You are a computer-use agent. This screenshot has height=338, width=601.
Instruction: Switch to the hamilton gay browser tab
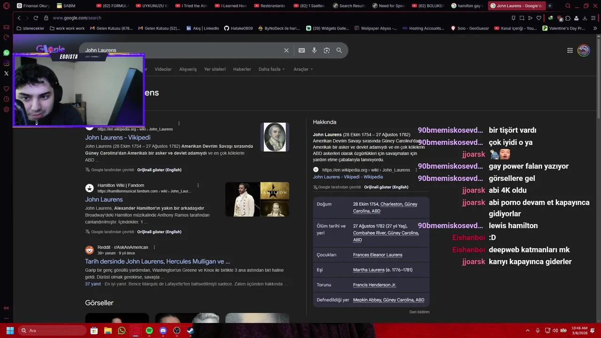467,6
